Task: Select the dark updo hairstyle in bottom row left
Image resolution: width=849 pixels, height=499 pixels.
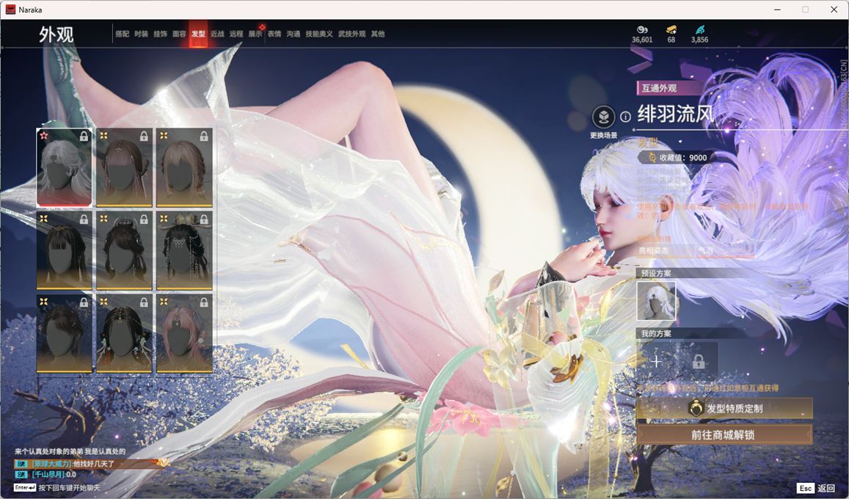Action: coord(64,334)
